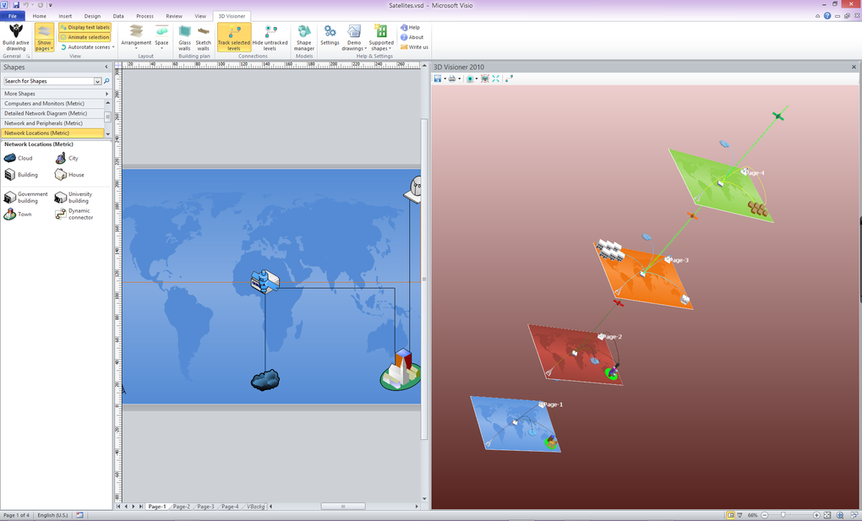Select Computers and Monitors (Metric) stencil
Image resolution: width=862 pixels, height=521 pixels.
tap(52, 103)
